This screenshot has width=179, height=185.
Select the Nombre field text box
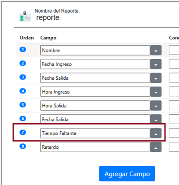pyautogui.click(x=95, y=50)
